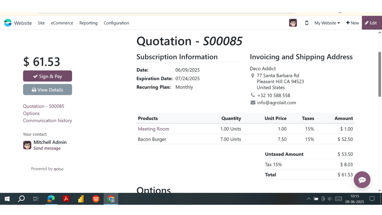
Task: Click the Sign & Pay button
Action: pos(47,76)
